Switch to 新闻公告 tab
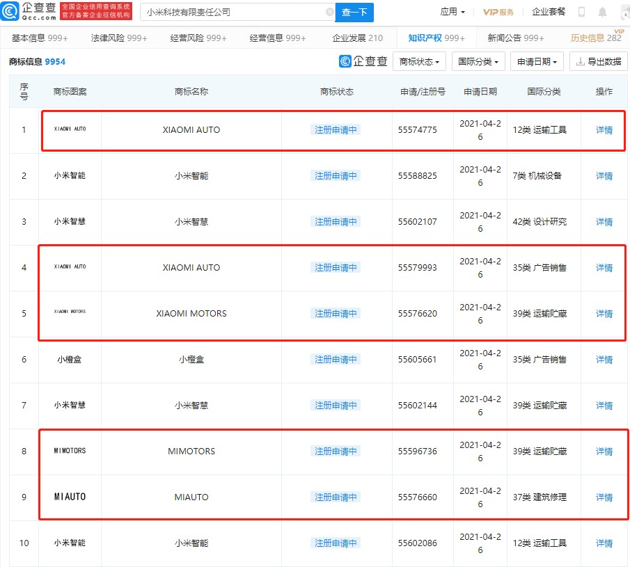Viewport: 630px width, 567px height. (516, 38)
